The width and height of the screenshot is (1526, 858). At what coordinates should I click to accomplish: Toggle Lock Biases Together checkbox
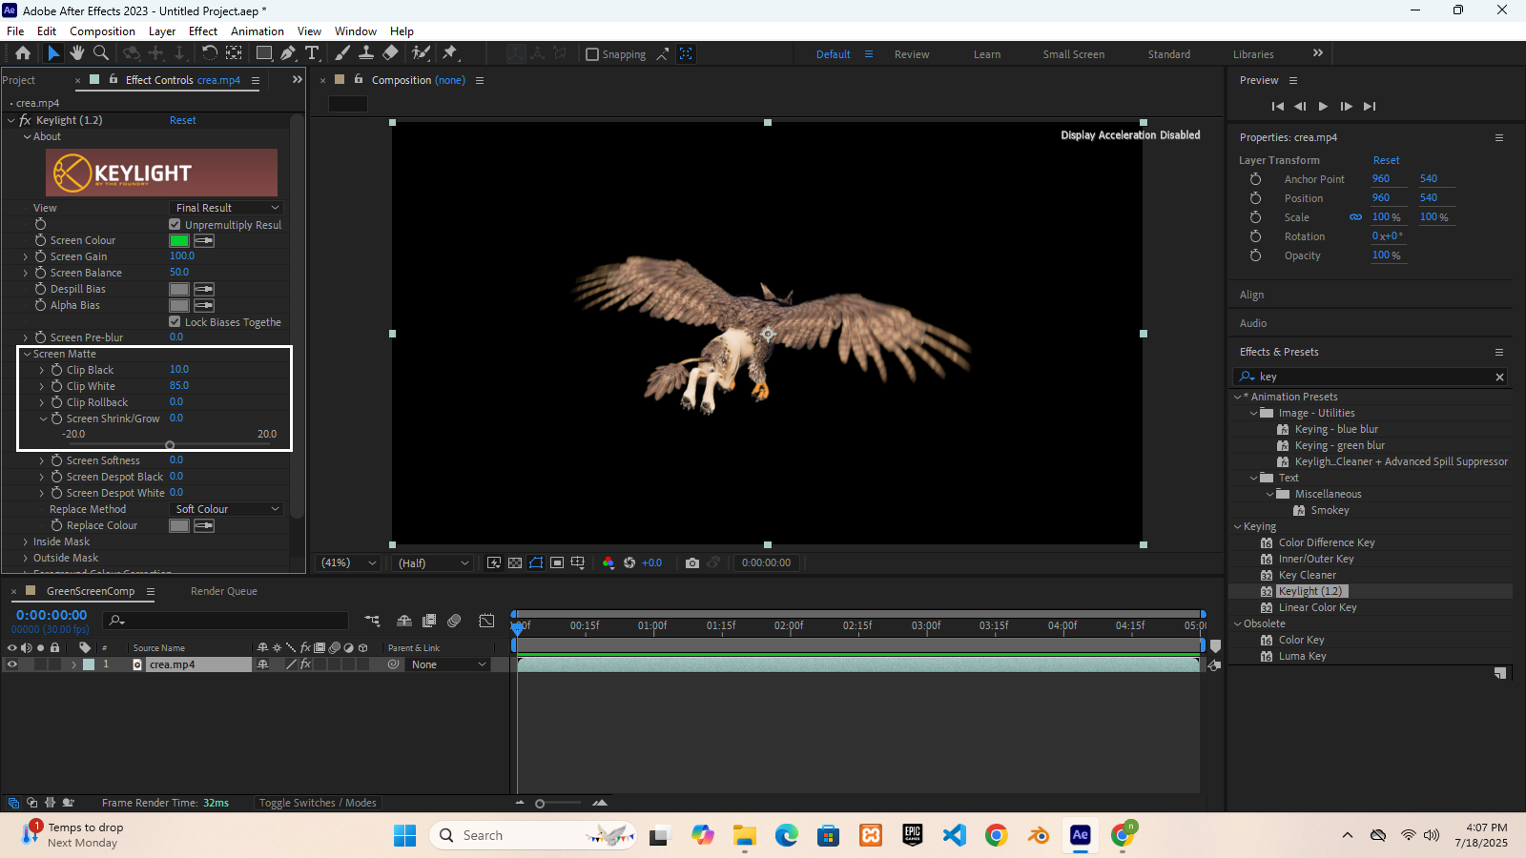tap(175, 322)
